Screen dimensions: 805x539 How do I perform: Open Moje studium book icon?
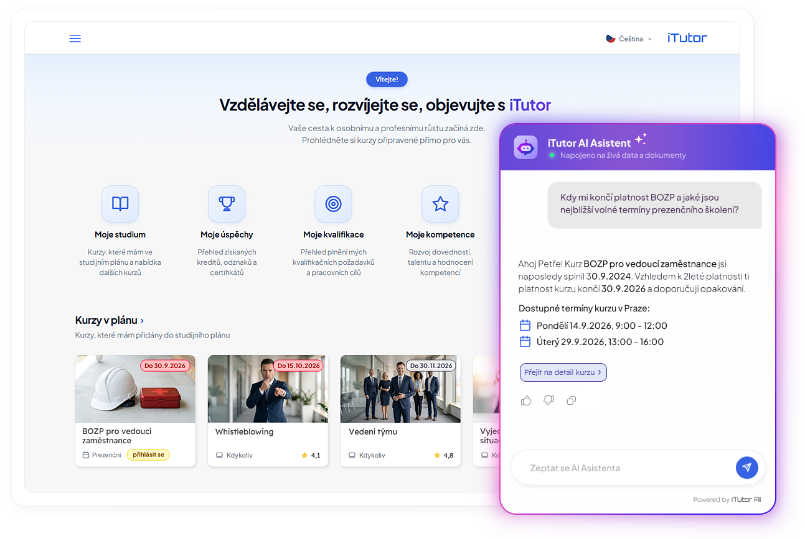[x=120, y=204]
